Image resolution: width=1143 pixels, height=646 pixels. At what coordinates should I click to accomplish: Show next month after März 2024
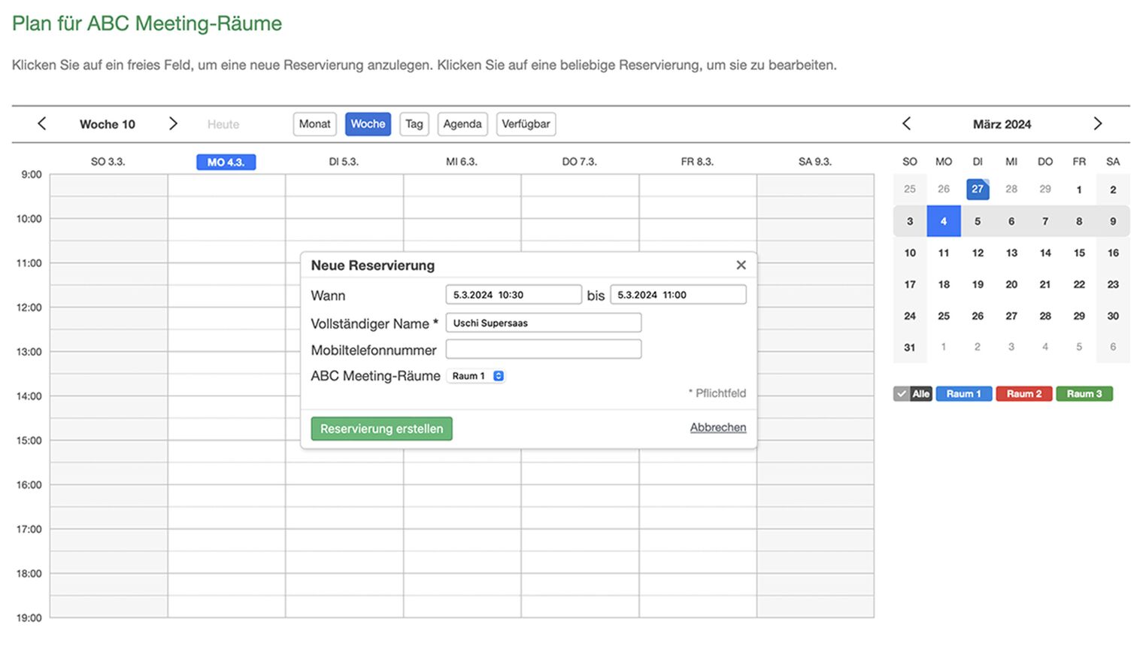[1098, 123]
